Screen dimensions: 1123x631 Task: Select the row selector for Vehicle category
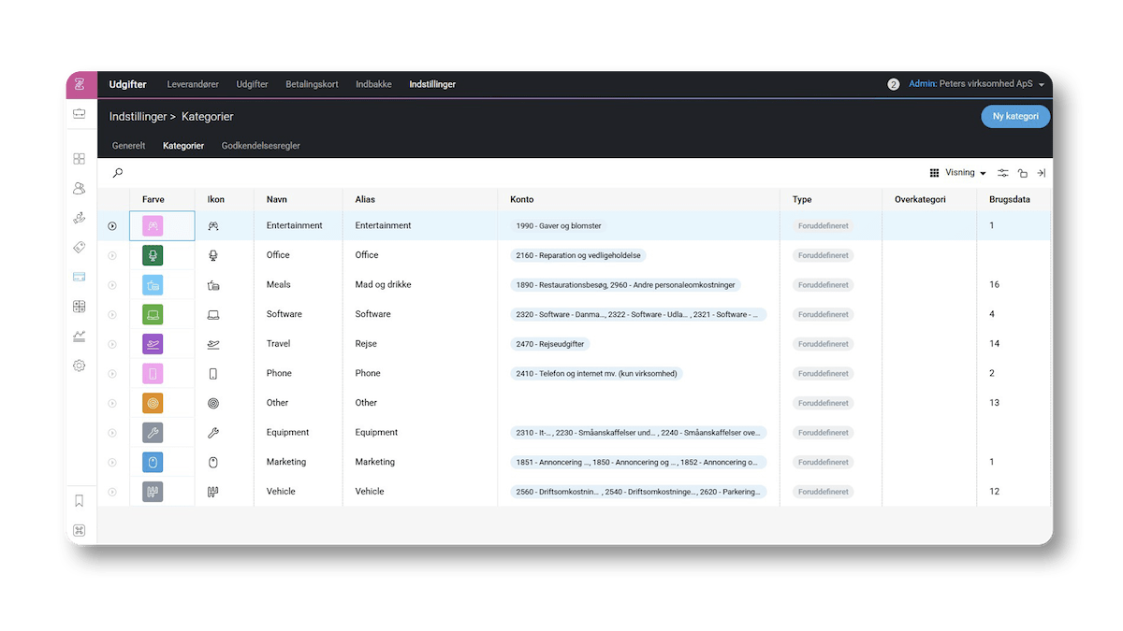pyautogui.click(x=112, y=492)
